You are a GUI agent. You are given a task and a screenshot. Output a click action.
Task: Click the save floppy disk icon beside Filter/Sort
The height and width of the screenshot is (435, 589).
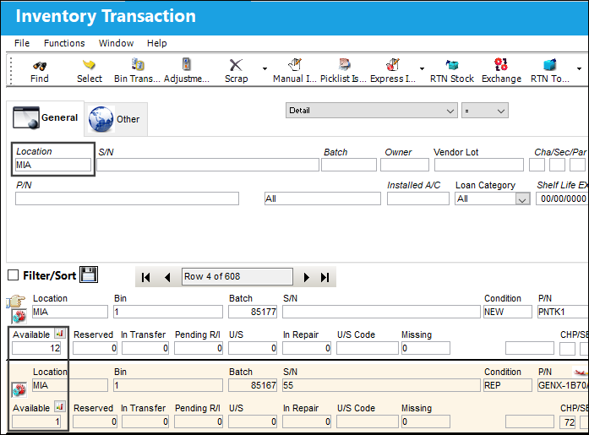89,275
